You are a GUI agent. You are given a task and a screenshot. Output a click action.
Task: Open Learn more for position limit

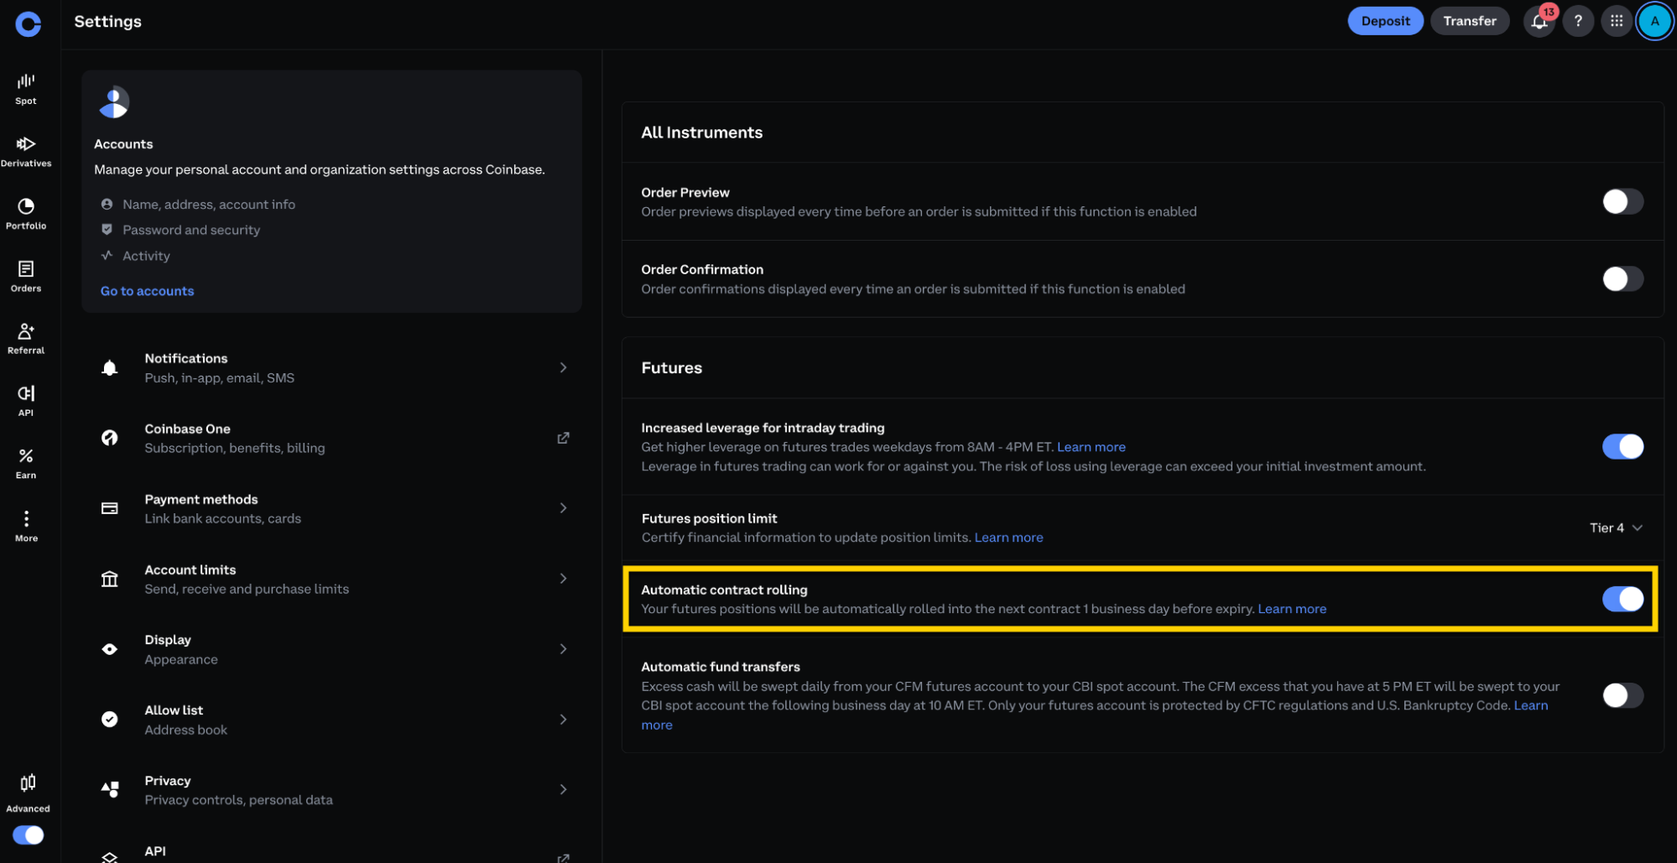tap(1008, 538)
